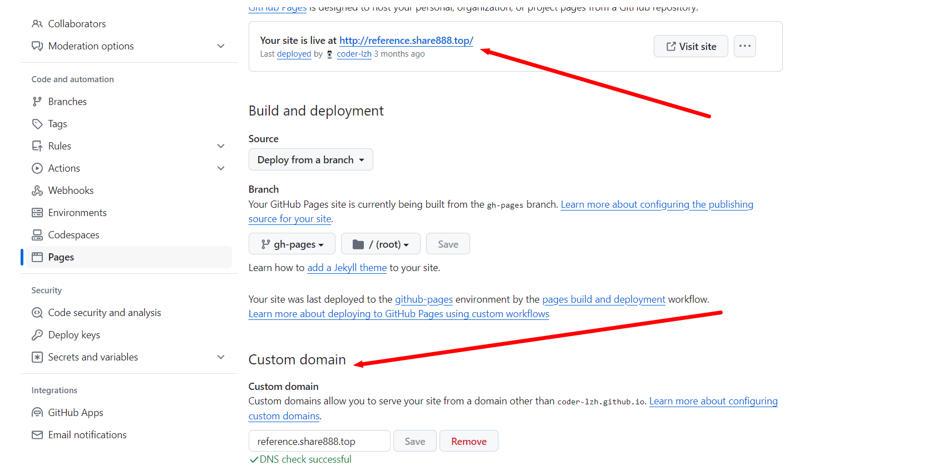
Task: Expand Moderation options chevron
Action: click(221, 46)
